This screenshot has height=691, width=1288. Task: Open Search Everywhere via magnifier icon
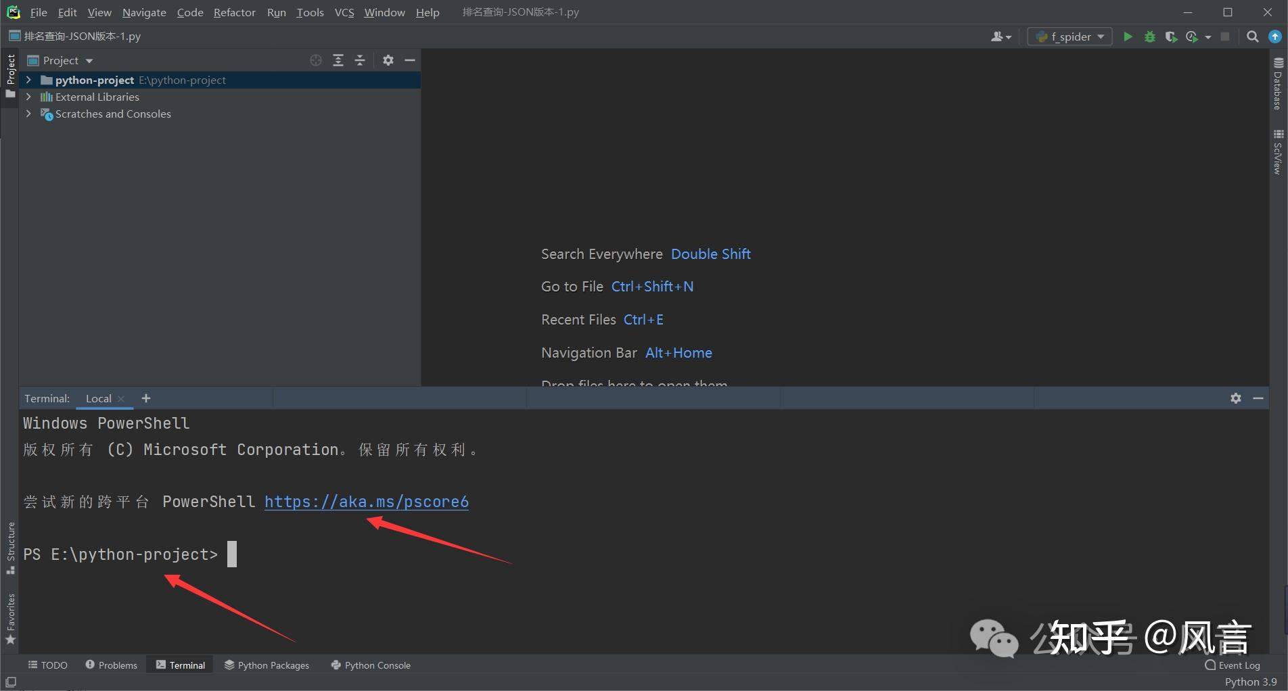click(1252, 37)
